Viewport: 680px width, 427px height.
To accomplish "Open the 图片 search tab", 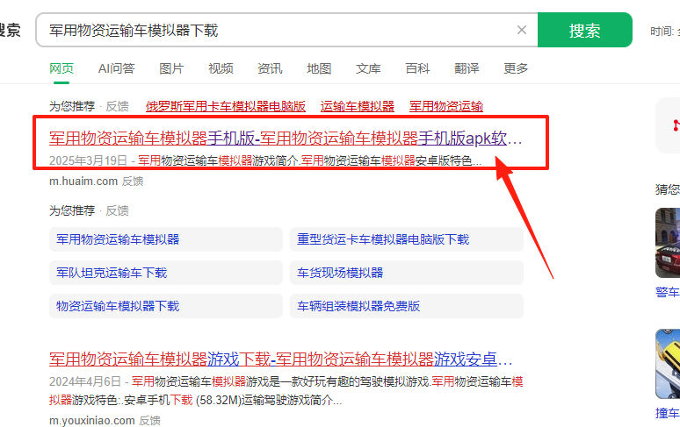I will pos(171,68).
